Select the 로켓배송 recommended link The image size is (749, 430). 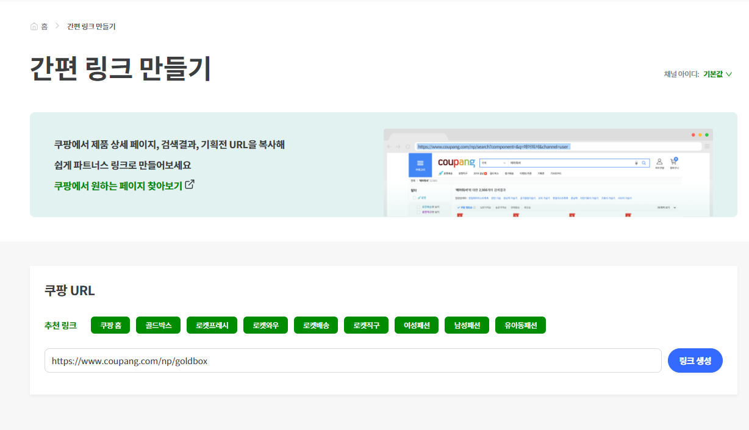click(316, 326)
